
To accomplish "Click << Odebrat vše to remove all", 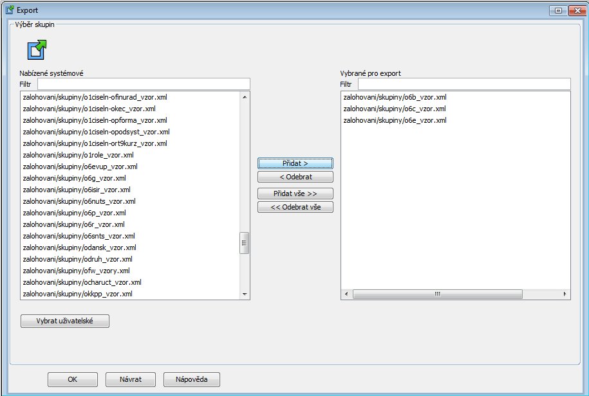I will point(295,207).
